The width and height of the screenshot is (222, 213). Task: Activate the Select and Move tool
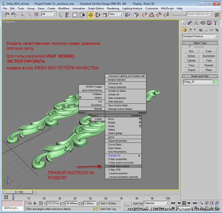point(91,15)
